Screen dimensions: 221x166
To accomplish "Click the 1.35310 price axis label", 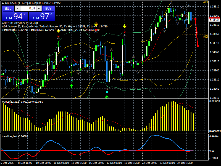I will point(215,6).
